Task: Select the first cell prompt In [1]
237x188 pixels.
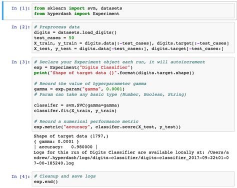Action: [x=20, y=8]
